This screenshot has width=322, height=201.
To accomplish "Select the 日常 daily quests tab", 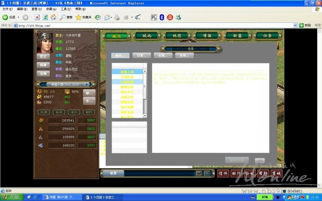I will 141,55.
